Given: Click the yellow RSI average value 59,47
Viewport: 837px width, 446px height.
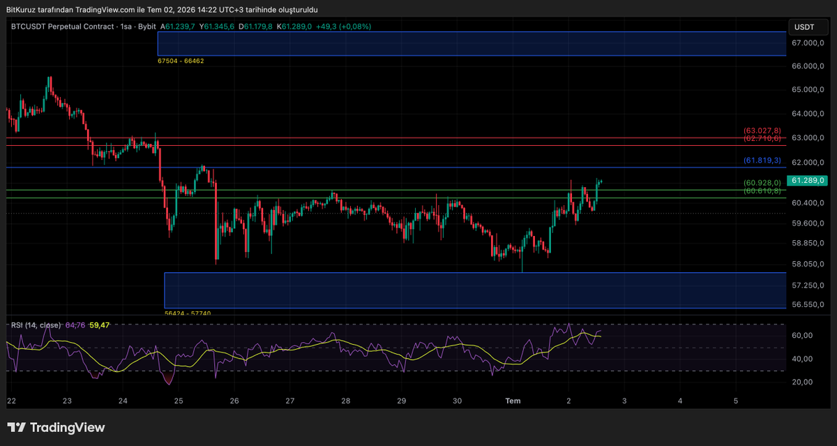Looking at the screenshot, I should (x=99, y=325).
